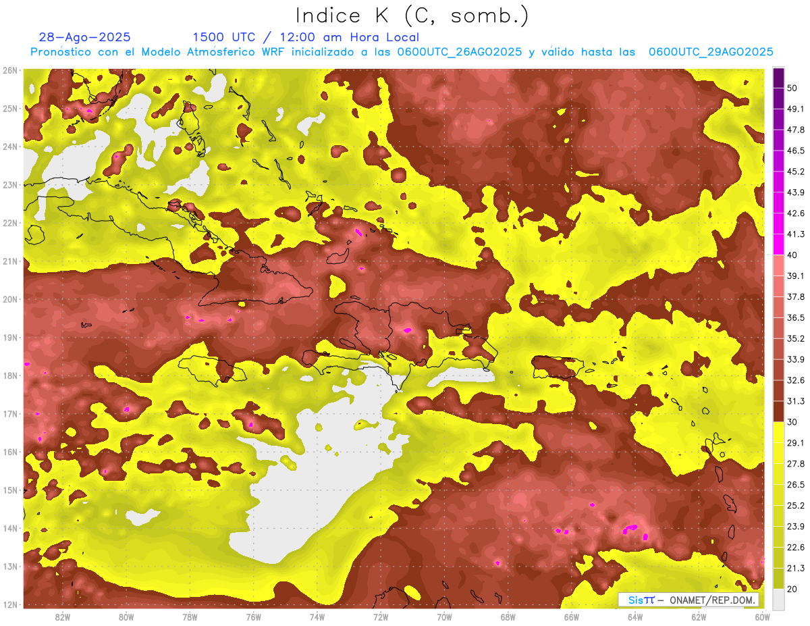This screenshot has height=626, width=810.
Task: Click the 78W longitude label
Action: (x=190, y=617)
